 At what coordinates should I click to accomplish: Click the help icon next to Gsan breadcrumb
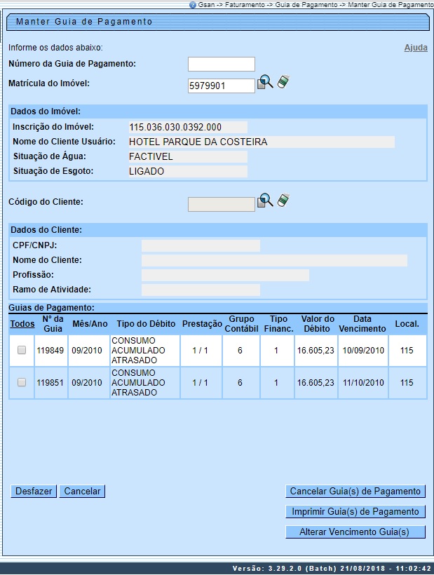(193, 5)
